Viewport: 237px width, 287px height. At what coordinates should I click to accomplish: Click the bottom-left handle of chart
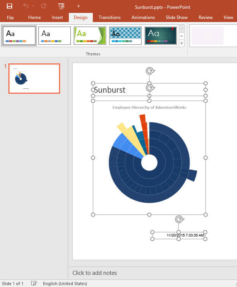coord(93,214)
